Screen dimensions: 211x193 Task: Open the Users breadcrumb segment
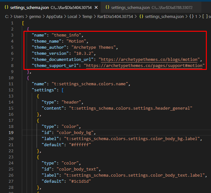(19, 17)
